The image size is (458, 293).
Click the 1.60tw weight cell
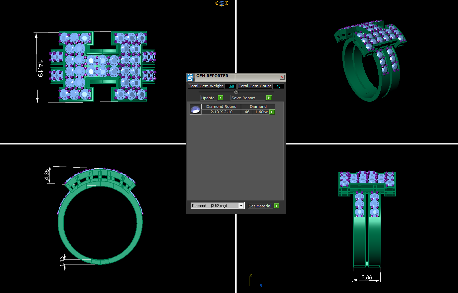[261, 112]
